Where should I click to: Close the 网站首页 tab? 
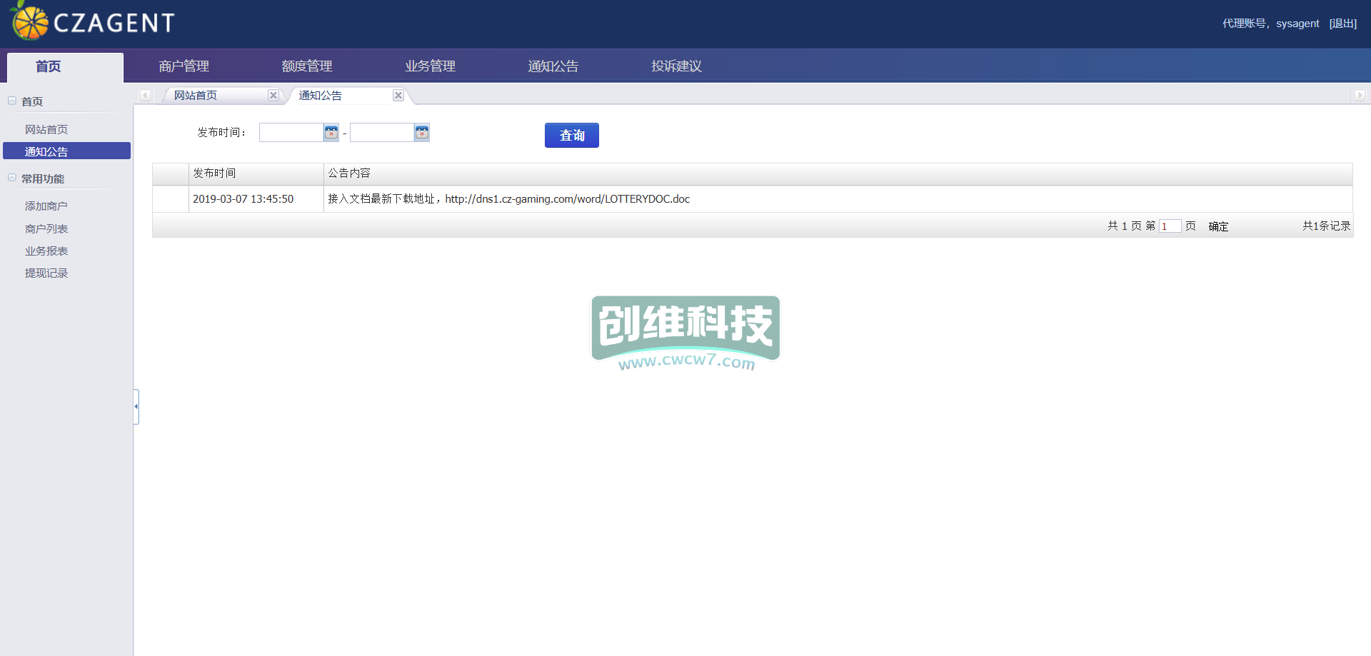273,95
